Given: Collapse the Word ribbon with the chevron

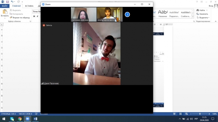Looking at the screenshot, I should point(216,21).
